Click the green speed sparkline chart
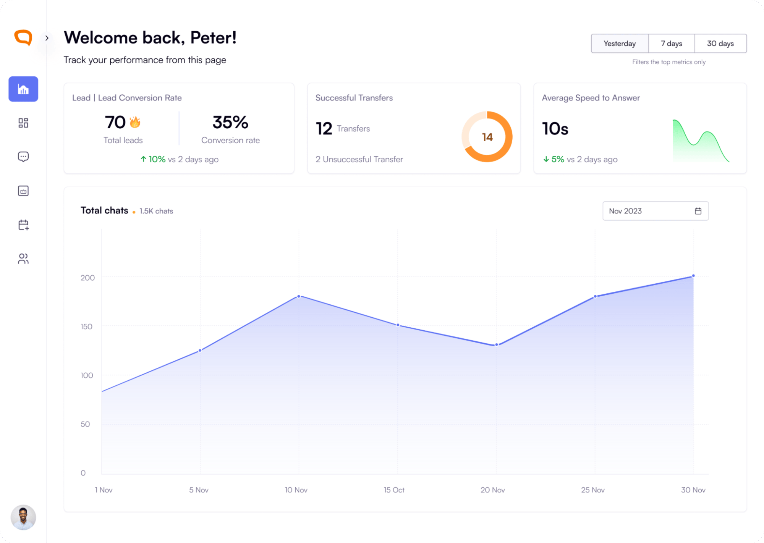This screenshot has height=543, width=764. [701, 141]
